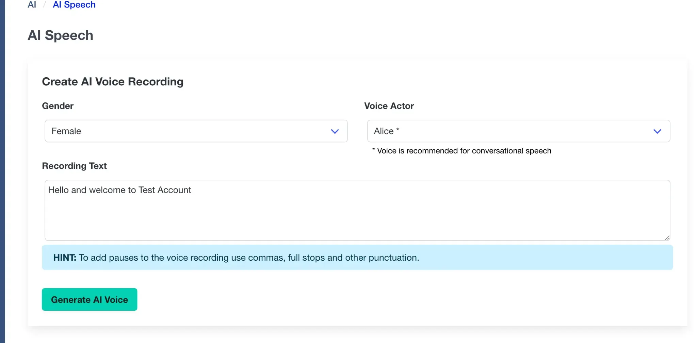This screenshot has width=697, height=343.
Task: Click the Voice Actor field label
Action: (x=389, y=106)
